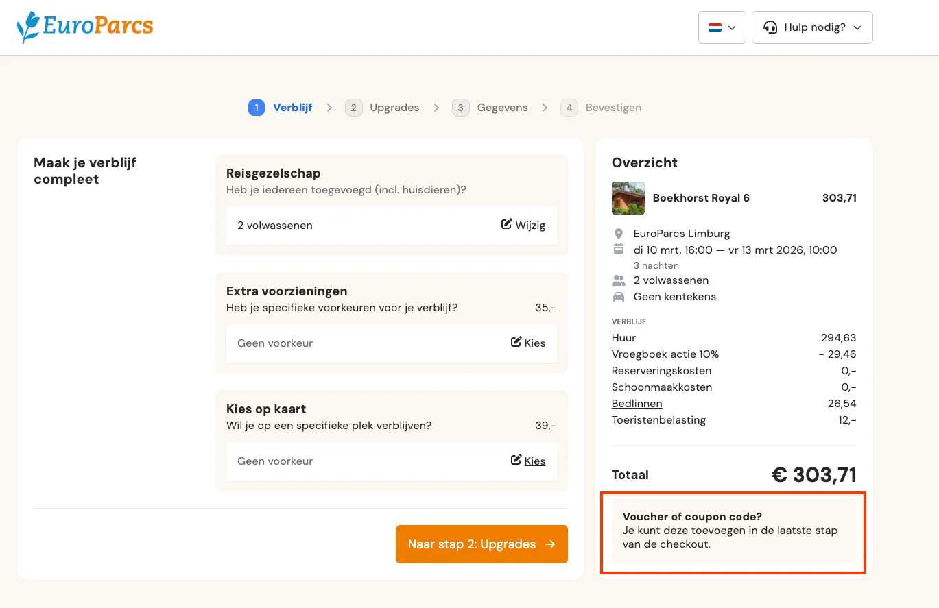Expand the language selection chevron
This screenshot has width=939, height=608.
733,27
